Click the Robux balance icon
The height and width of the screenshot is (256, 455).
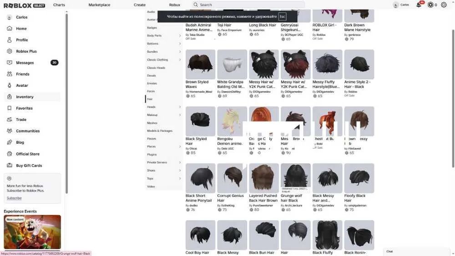(x=430, y=5)
